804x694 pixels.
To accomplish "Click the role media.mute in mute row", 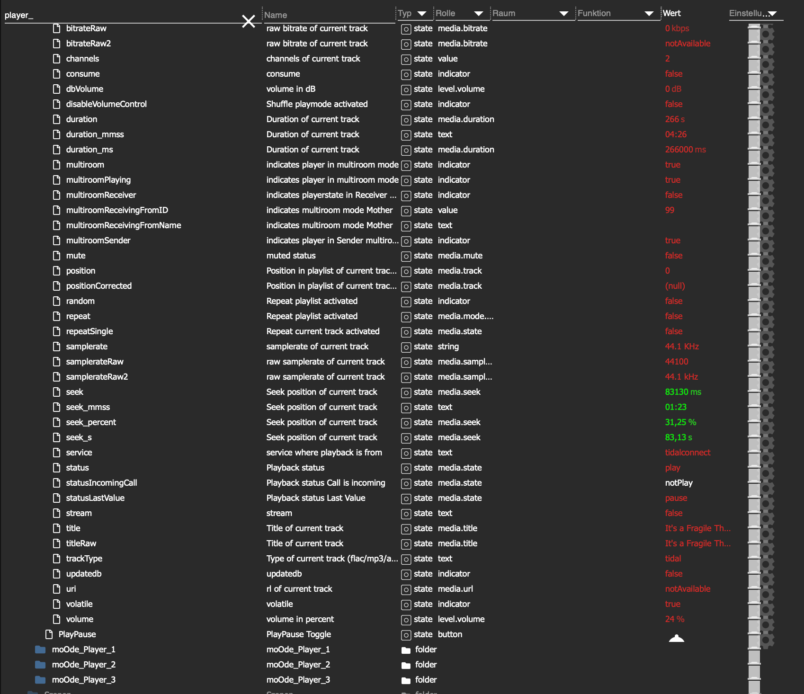I will 460,256.
